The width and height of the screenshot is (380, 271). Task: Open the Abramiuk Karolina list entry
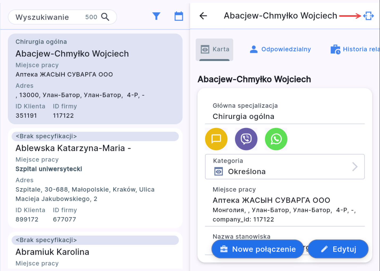[x=95, y=252]
